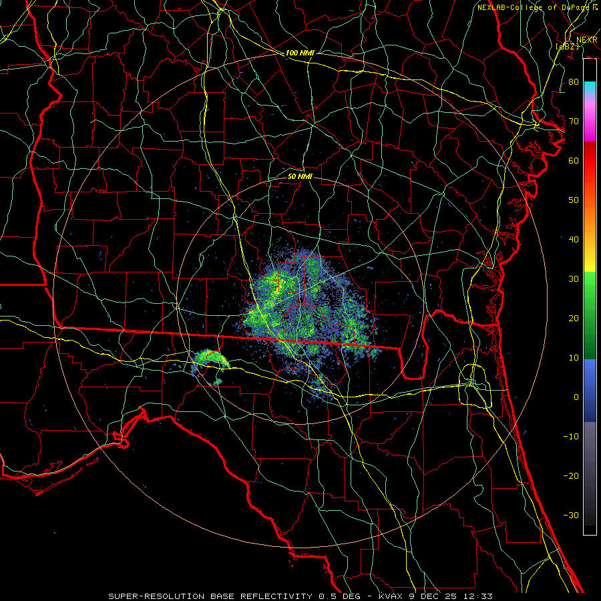Click the Super-Resolution Base Reflectivity caption text

click(300, 596)
